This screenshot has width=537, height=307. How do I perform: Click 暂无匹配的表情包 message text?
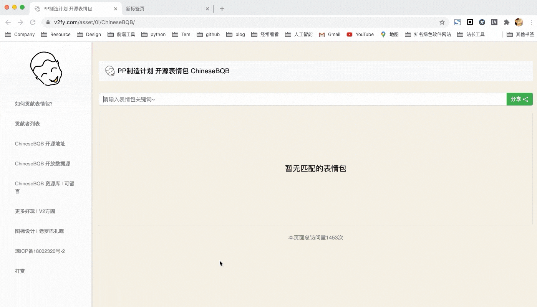pyautogui.click(x=316, y=168)
